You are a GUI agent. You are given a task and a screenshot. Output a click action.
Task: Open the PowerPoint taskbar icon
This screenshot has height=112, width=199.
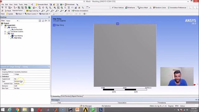pos(77,110)
